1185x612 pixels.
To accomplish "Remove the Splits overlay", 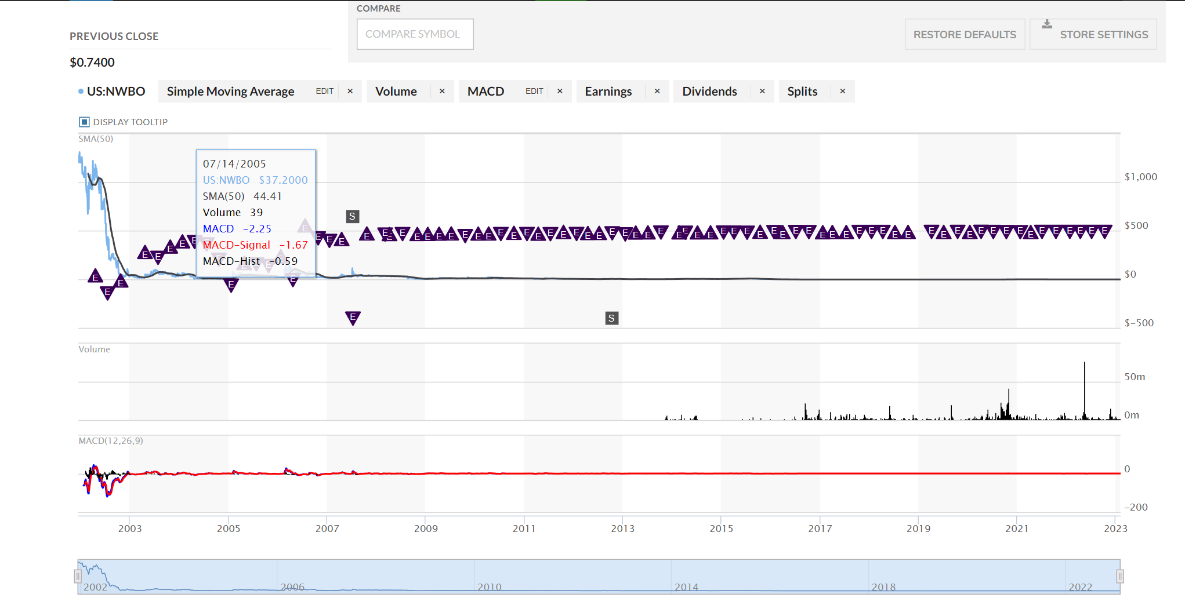I will point(843,91).
